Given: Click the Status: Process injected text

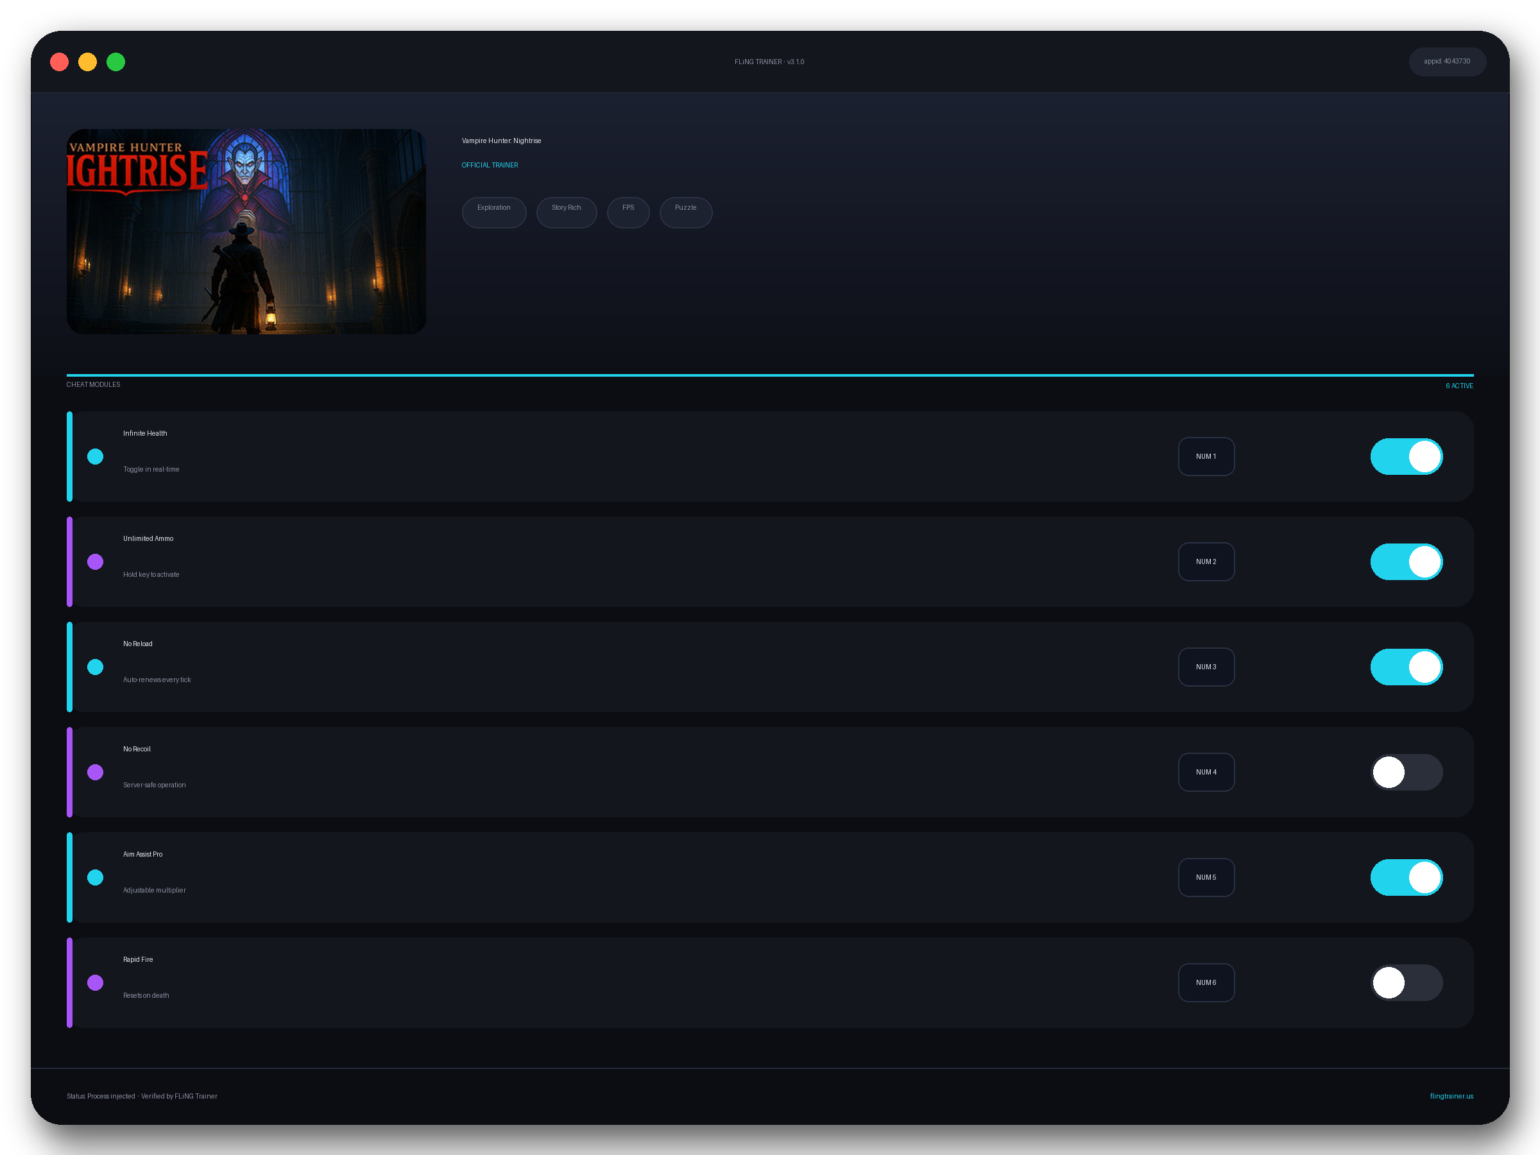Looking at the screenshot, I should point(101,1096).
